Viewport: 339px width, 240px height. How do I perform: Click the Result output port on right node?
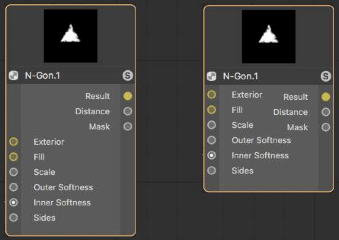326,97
